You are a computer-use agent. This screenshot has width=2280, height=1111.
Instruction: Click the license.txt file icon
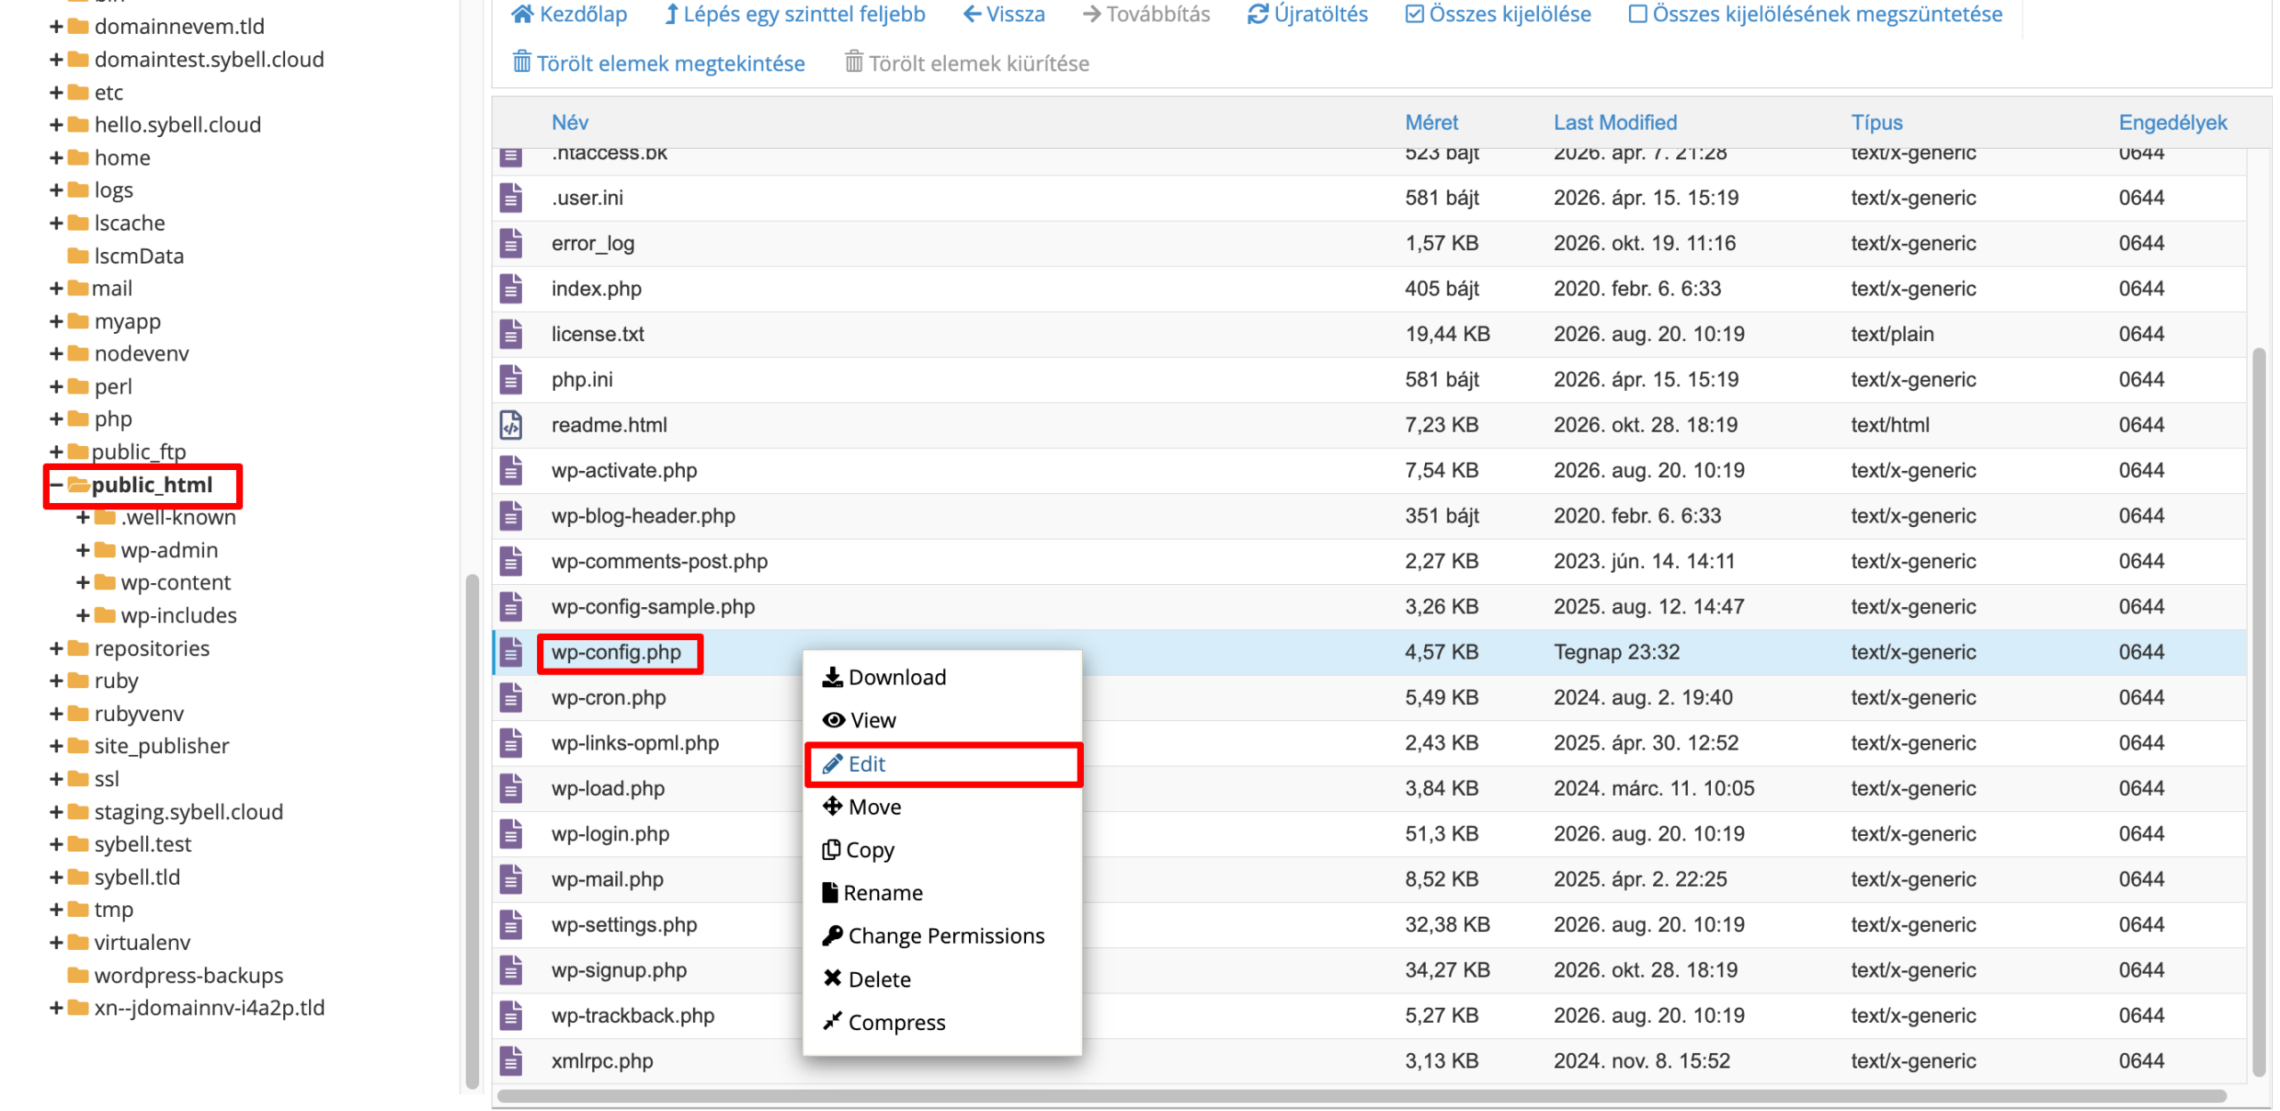click(x=510, y=335)
